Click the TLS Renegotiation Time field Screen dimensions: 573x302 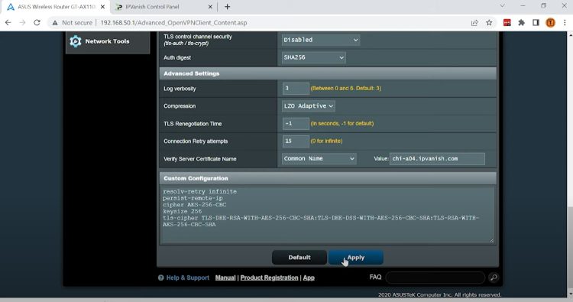coord(296,124)
